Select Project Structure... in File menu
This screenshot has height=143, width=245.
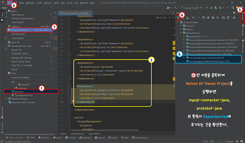pyautogui.click(x=30, y=30)
